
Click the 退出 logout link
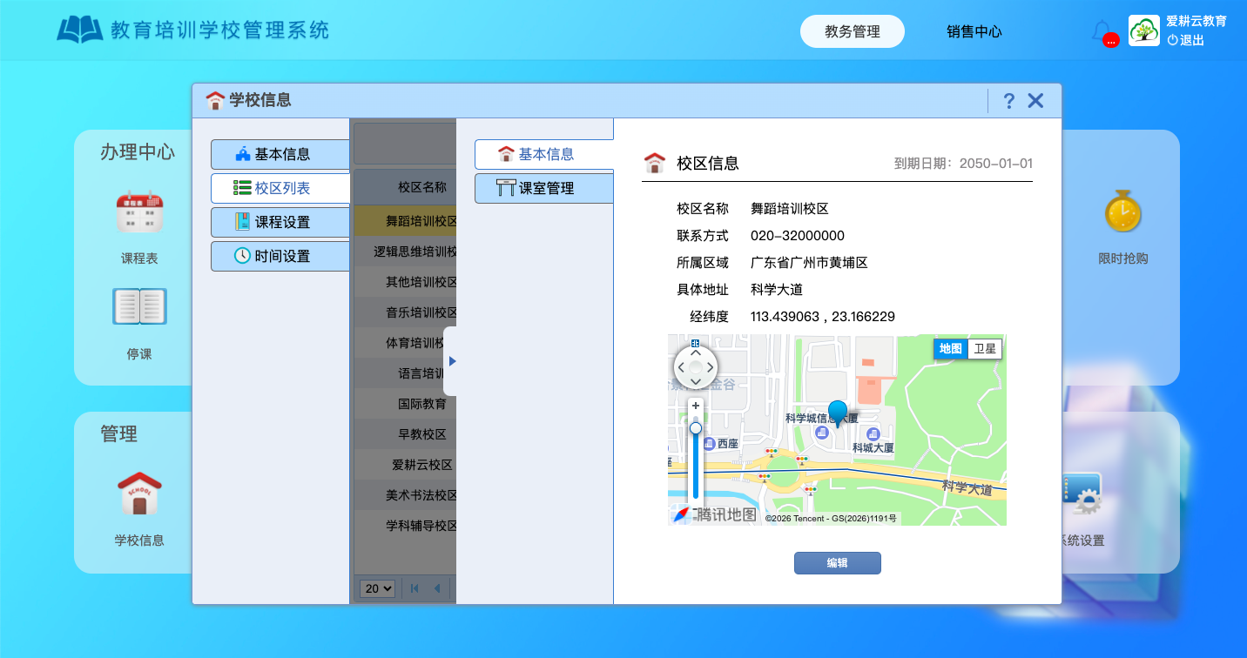1186,40
